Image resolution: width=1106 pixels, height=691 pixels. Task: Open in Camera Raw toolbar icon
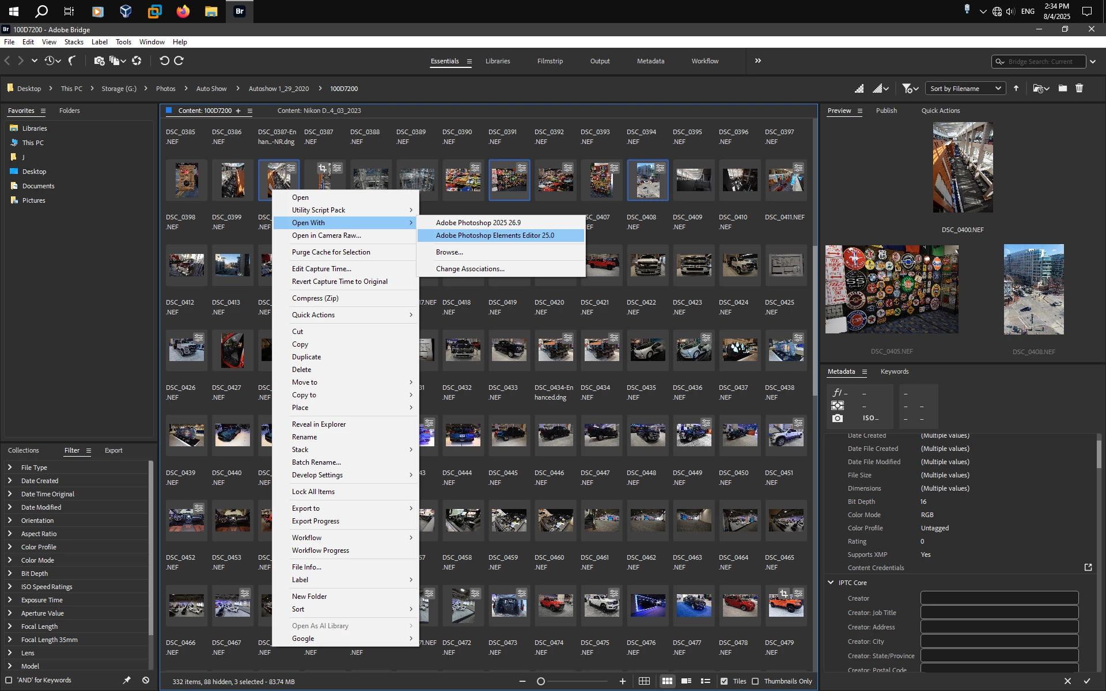137,60
